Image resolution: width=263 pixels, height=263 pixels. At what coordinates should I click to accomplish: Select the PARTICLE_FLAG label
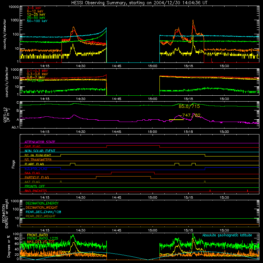point(37,178)
